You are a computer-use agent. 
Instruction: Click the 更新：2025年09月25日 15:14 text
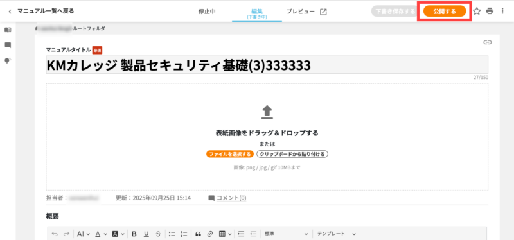click(154, 198)
